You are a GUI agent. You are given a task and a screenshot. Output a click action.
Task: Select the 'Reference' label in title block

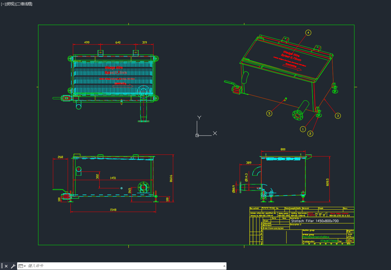tap(267, 225)
